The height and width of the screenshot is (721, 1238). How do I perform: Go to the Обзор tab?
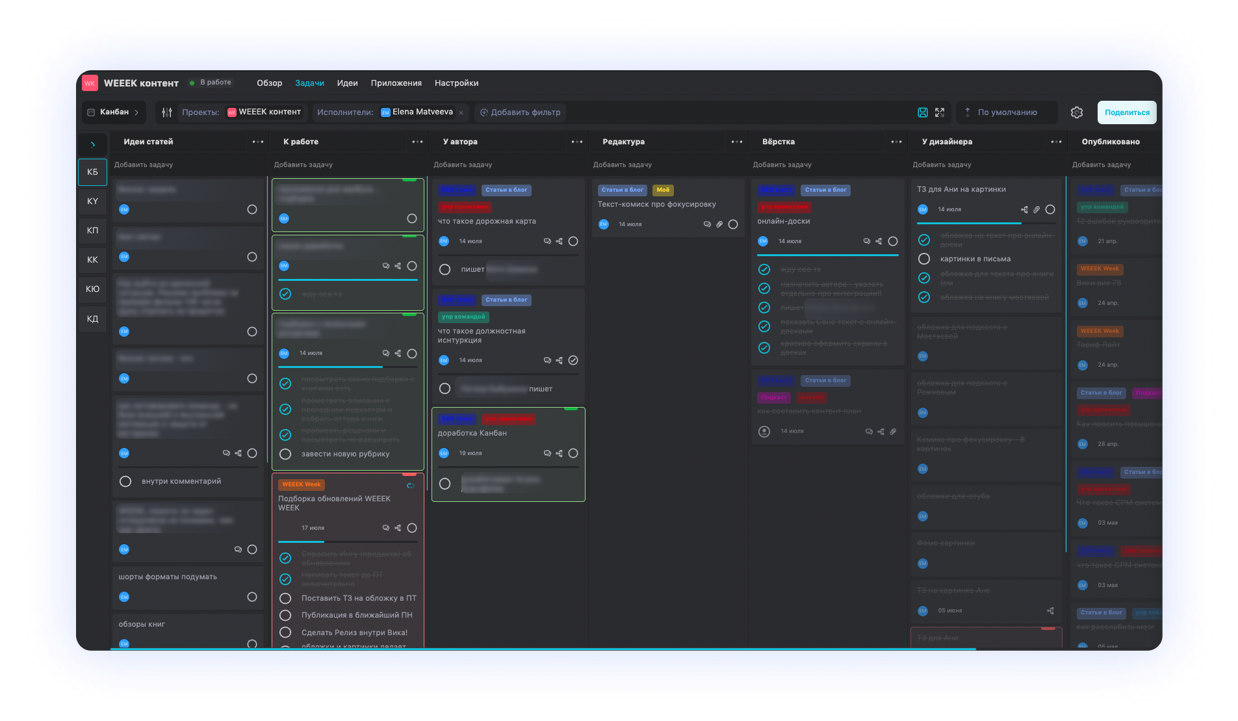click(269, 83)
